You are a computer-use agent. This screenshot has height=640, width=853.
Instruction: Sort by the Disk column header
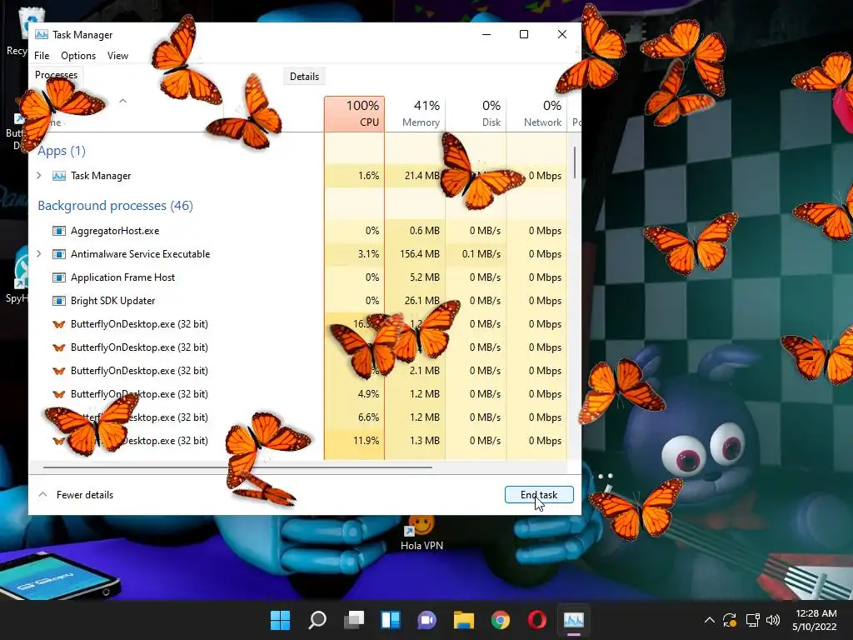(476, 113)
